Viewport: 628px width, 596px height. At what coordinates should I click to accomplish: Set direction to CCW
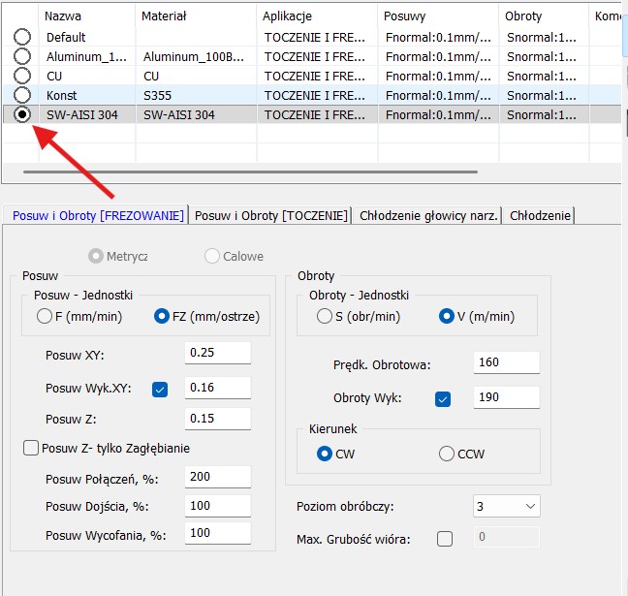pos(447,454)
